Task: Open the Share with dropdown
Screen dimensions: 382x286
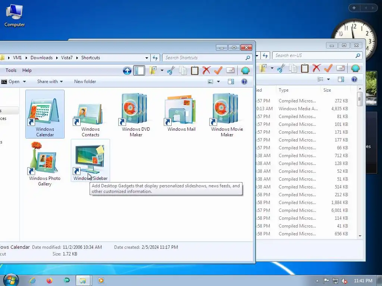Action: coord(50,82)
